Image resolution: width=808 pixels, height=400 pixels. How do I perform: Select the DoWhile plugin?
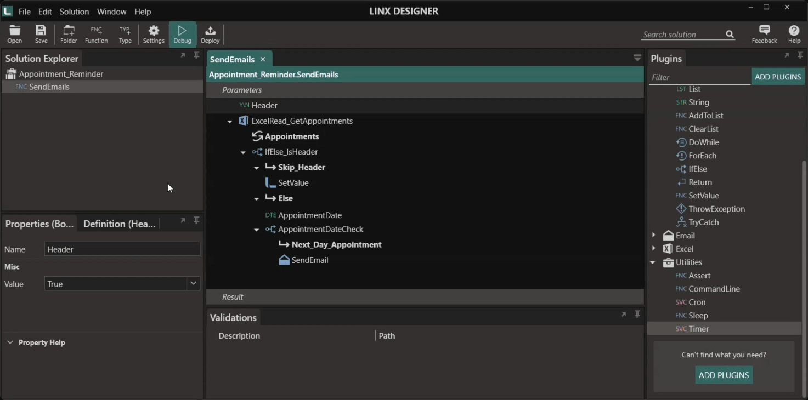tap(704, 142)
